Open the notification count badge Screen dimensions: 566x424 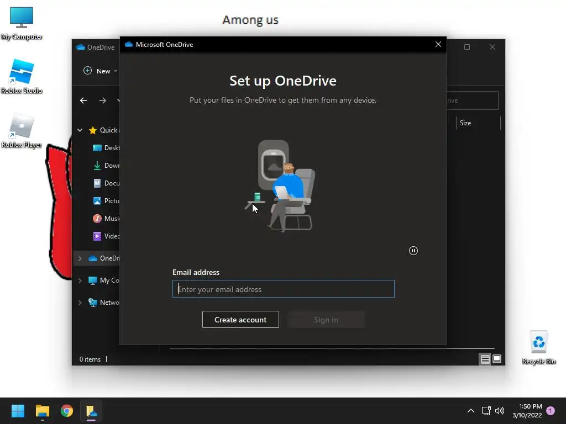point(551,411)
